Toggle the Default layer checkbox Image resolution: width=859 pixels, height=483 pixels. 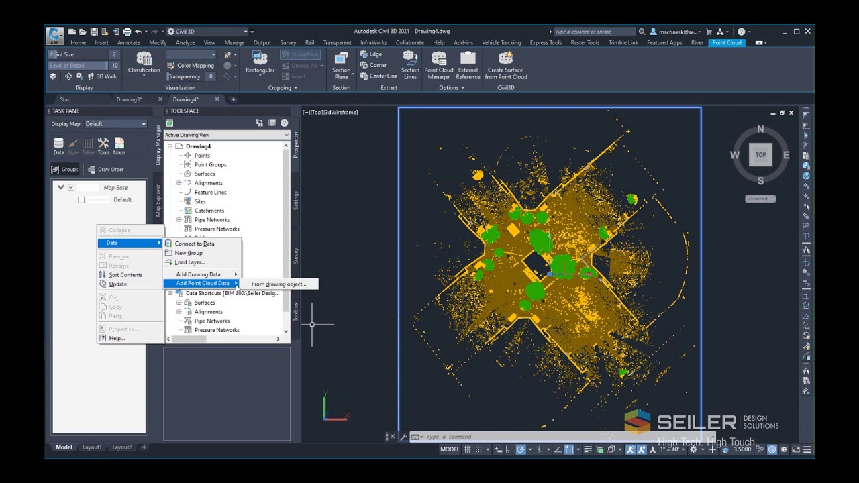[x=81, y=200]
